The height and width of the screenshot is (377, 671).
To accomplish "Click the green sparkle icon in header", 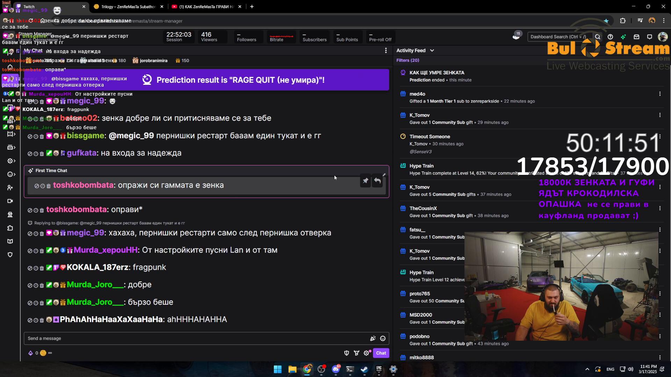I will pyautogui.click(x=623, y=37).
